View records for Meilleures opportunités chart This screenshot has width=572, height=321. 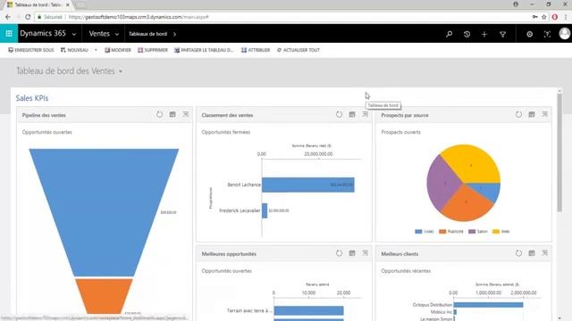click(352, 253)
